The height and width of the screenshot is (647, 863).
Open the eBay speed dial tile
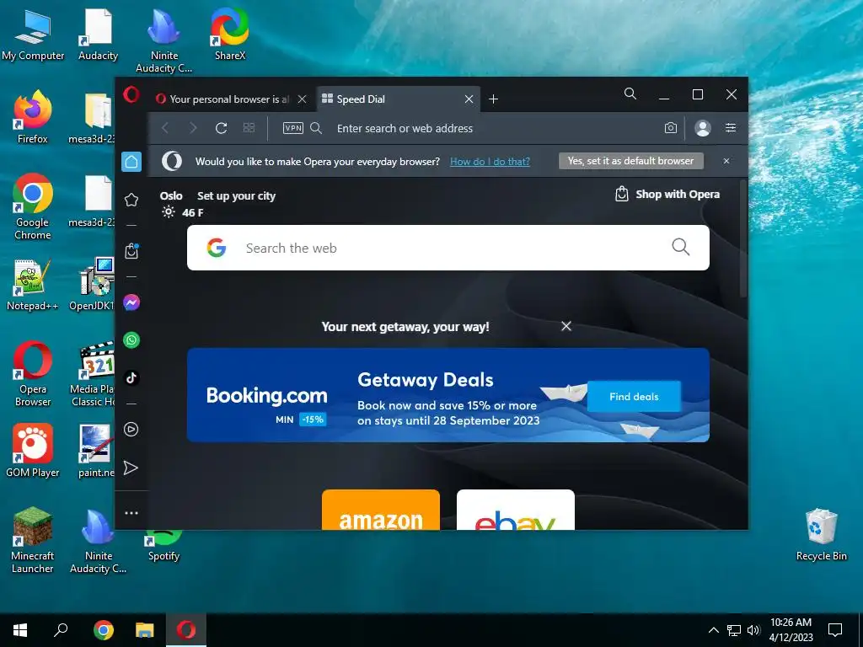coord(516,510)
